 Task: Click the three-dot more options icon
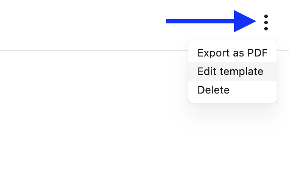266,23
